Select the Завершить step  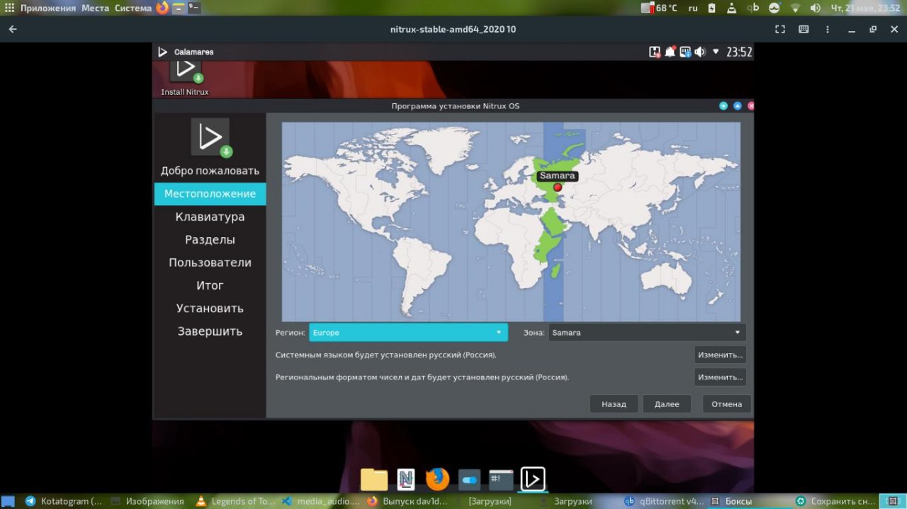click(x=210, y=331)
